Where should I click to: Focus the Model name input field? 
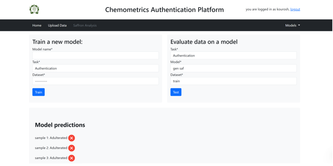95,56
